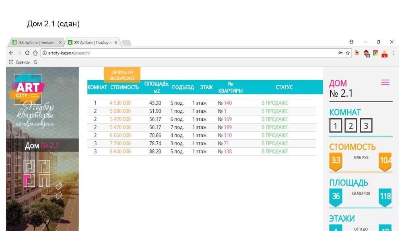
Task: Open the Сервисы apps shortcut
Action: tap(19, 62)
